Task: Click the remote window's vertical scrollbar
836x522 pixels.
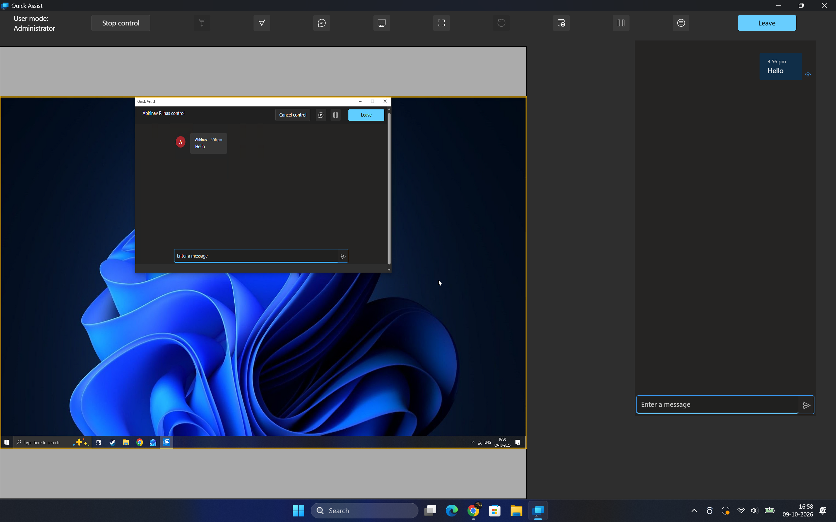Action: click(x=389, y=188)
